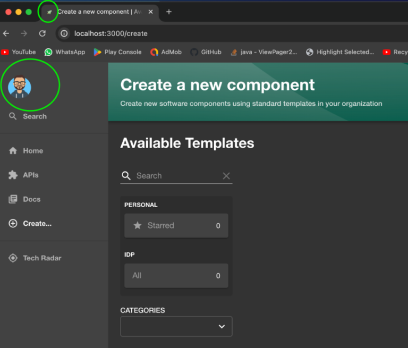Click the IDP section label
The width and height of the screenshot is (408, 348).
click(x=129, y=254)
